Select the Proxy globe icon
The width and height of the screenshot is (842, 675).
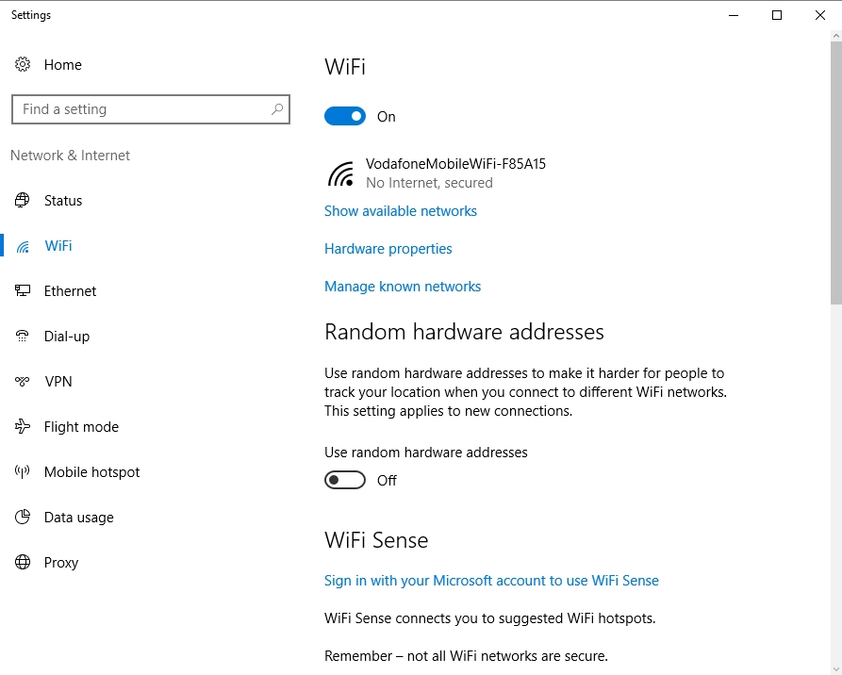(x=22, y=562)
